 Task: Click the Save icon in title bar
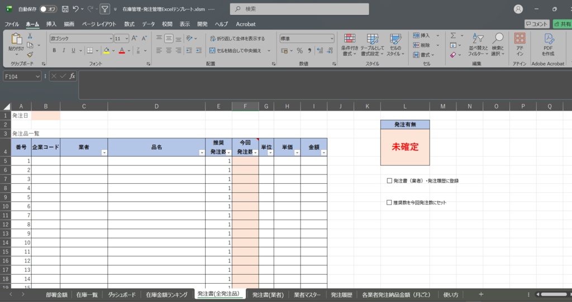pos(65,9)
